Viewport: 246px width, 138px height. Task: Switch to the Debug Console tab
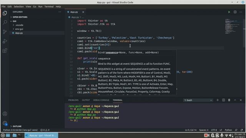pos(101,100)
